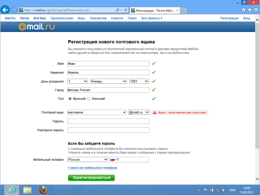Image resolution: width=260 pixels, height=195 pixels.
Task: Open the birth day dropdown showing 1
Action: click(x=78, y=81)
